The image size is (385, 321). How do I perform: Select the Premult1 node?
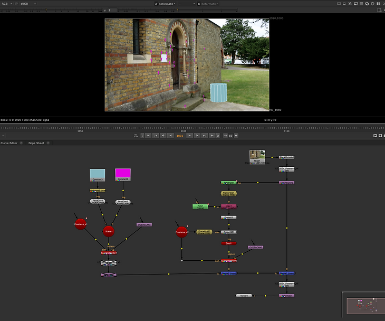[228, 218]
